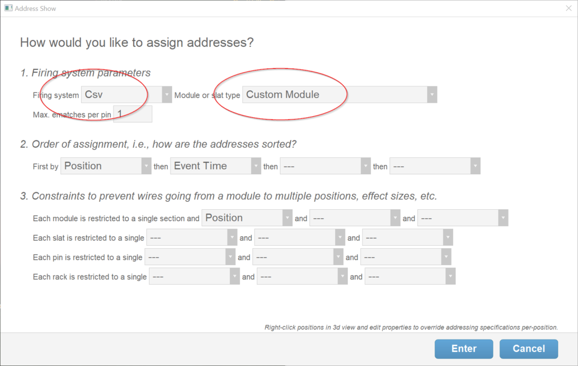Expand the second module restriction dropdown
This screenshot has width=578, height=366.
[x=355, y=218]
